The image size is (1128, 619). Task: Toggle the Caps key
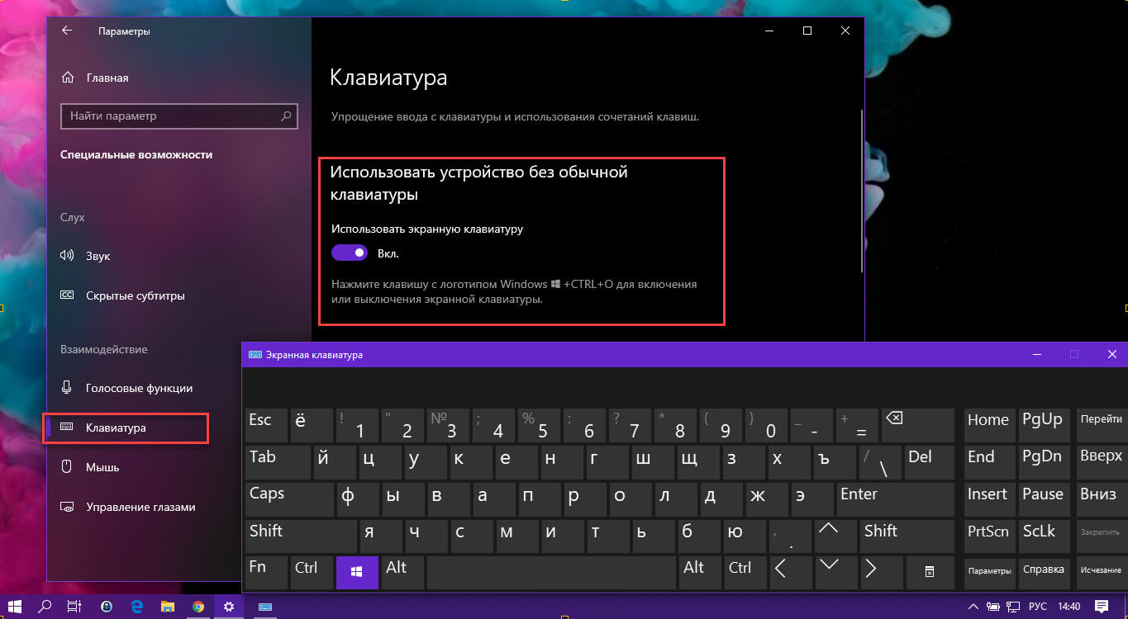click(289, 499)
